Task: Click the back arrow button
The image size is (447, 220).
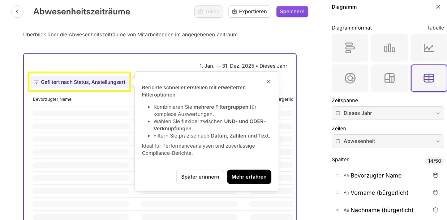Action: pyautogui.click(x=17, y=12)
